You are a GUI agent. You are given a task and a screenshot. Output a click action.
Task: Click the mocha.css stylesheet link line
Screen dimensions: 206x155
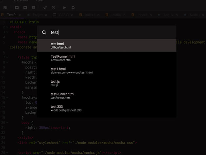point(77,143)
